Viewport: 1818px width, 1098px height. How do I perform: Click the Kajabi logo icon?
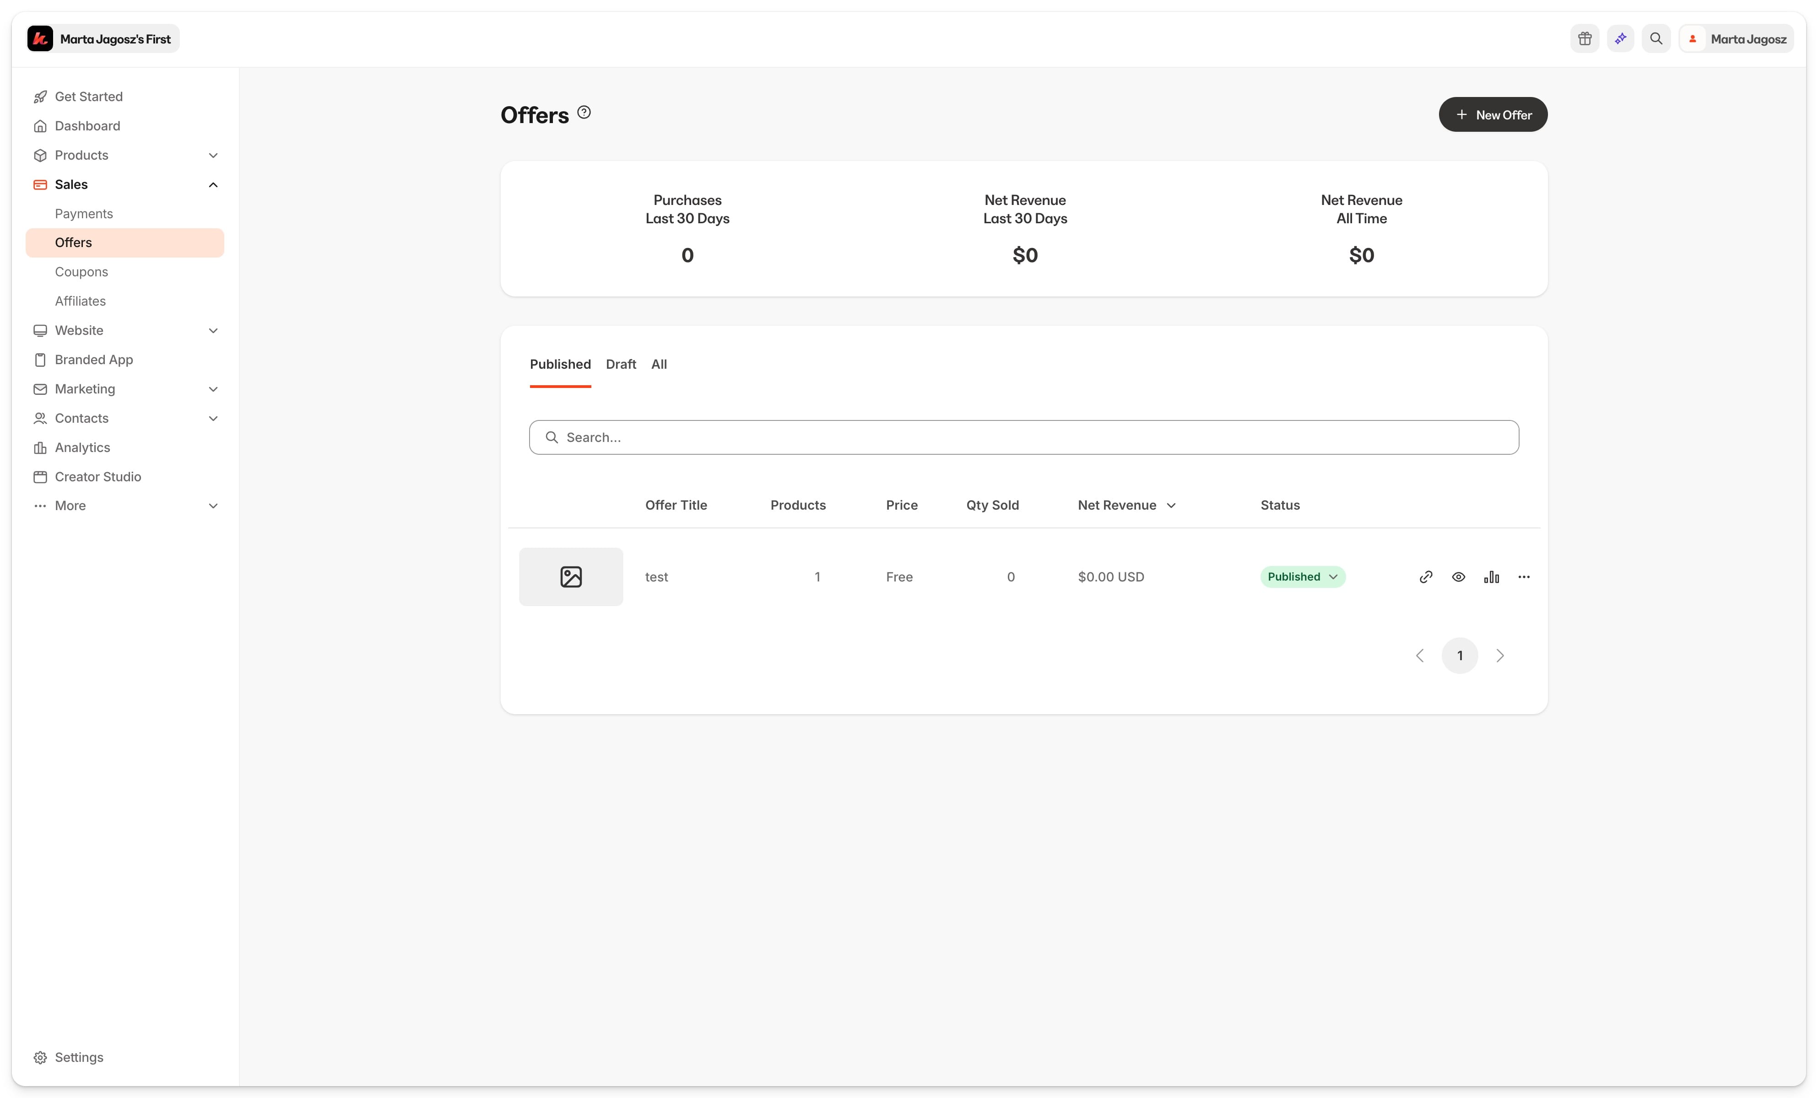click(x=40, y=38)
